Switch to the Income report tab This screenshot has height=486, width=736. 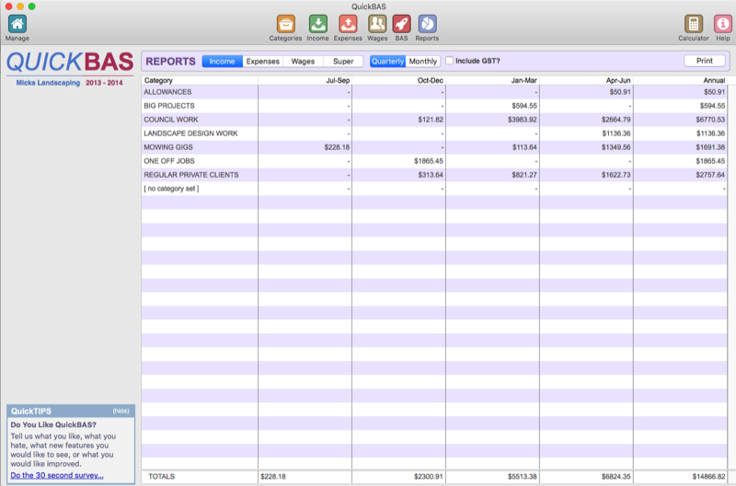tap(222, 62)
